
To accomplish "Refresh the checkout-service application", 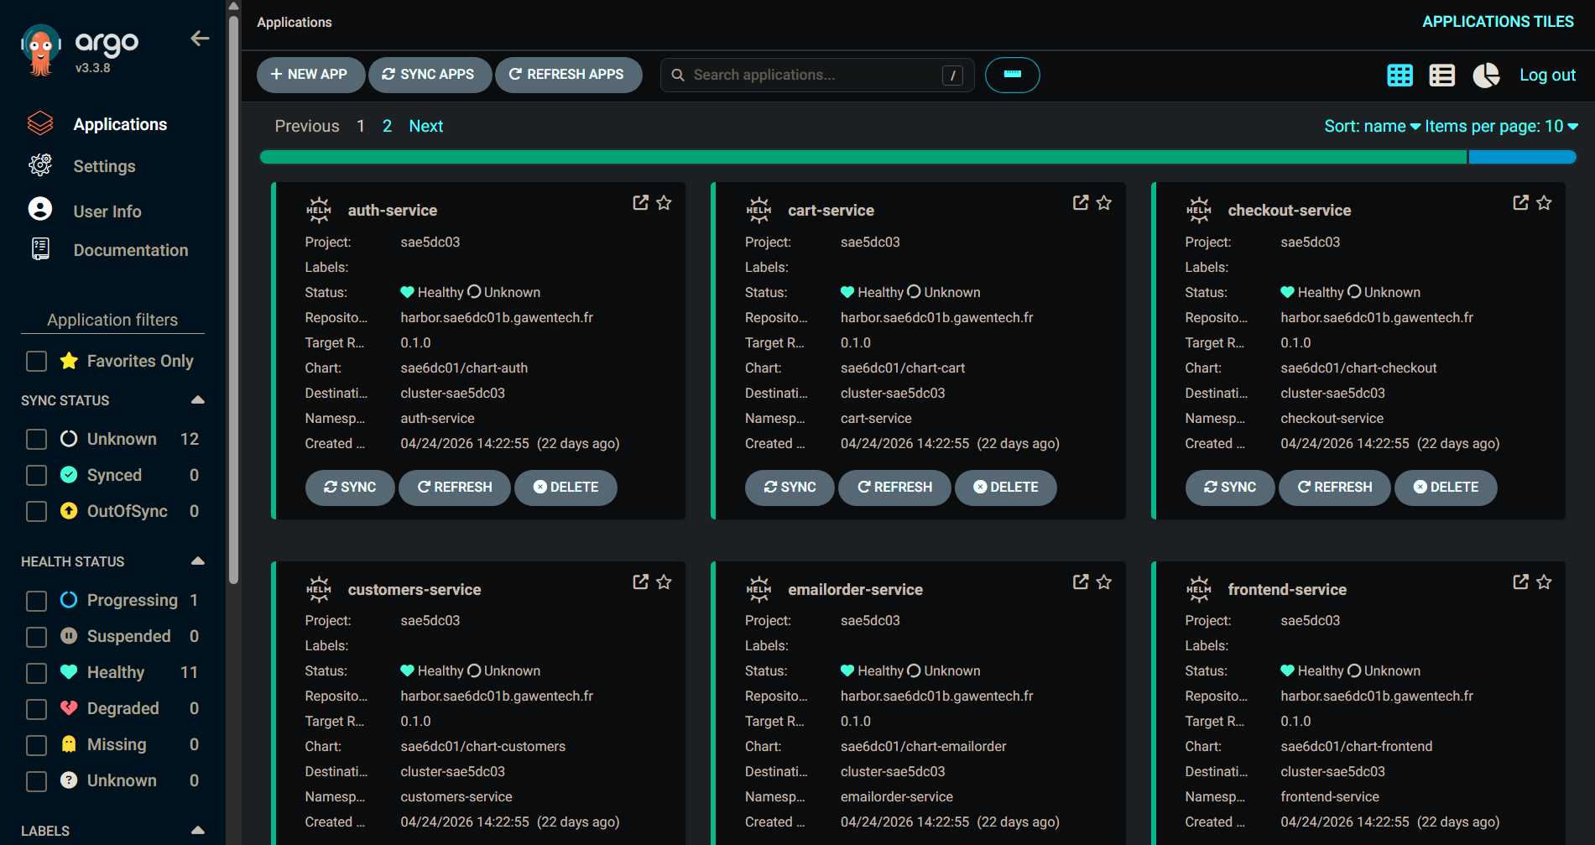I will (1334, 488).
